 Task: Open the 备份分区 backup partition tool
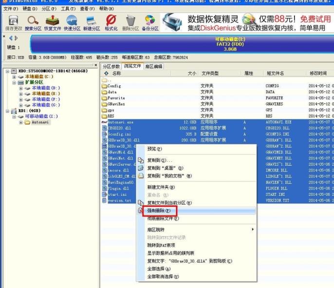(x=150, y=23)
